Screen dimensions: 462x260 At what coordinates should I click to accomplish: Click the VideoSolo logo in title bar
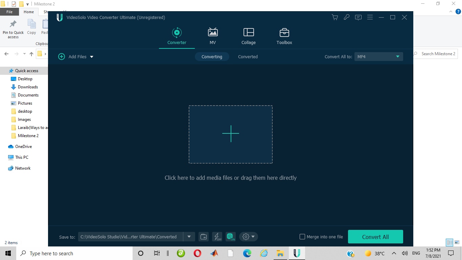point(60,17)
